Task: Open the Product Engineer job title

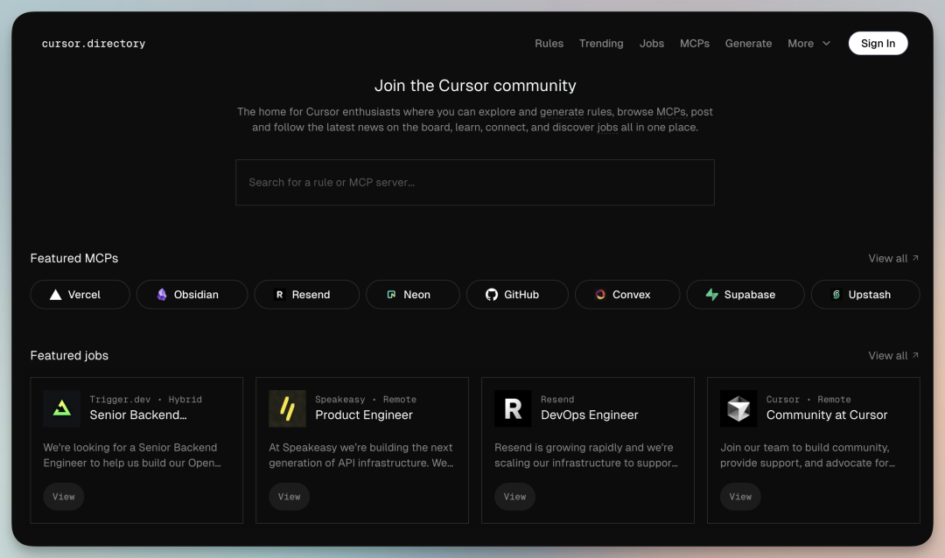Action: point(363,415)
